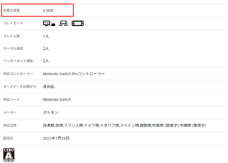Click the プレイ人数 label
The image size is (228, 163).
coord(12,36)
